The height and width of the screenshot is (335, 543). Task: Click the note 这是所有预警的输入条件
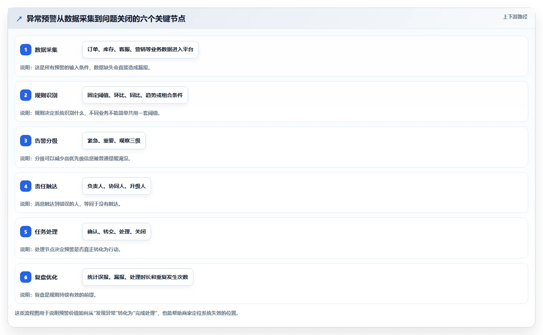pyautogui.click(x=86, y=67)
